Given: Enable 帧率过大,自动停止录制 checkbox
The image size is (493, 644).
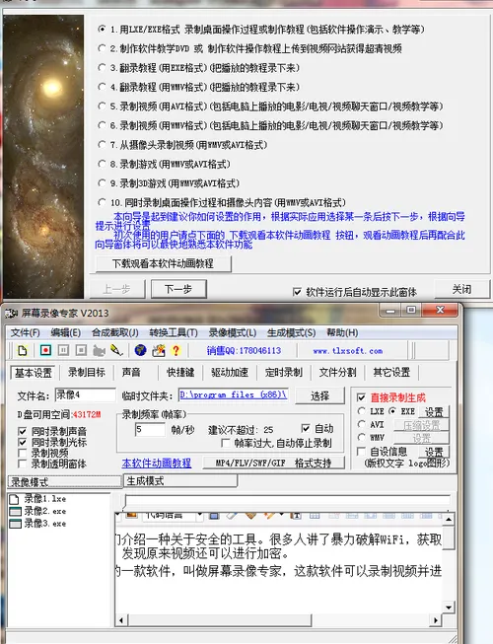Looking at the screenshot, I should [226, 443].
